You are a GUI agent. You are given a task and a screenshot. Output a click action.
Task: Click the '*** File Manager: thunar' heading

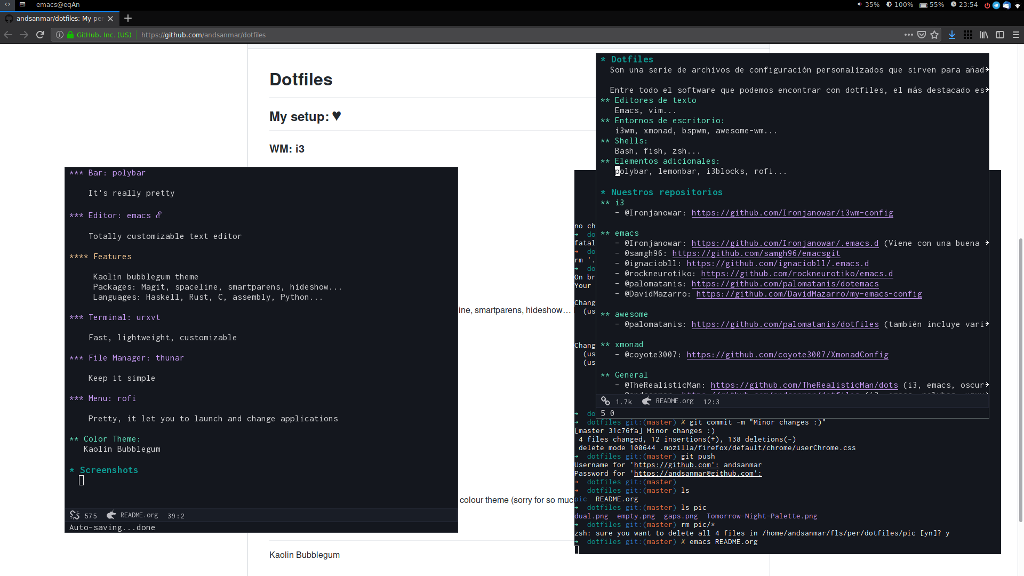click(x=126, y=358)
